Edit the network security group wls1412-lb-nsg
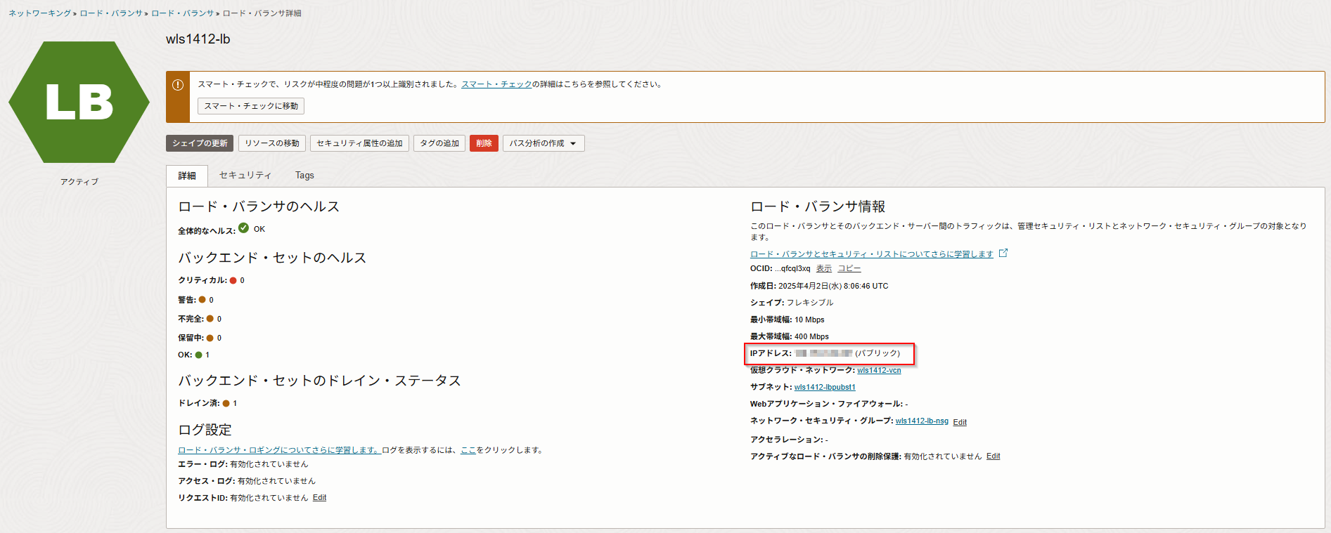1331x533 pixels. coord(960,422)
